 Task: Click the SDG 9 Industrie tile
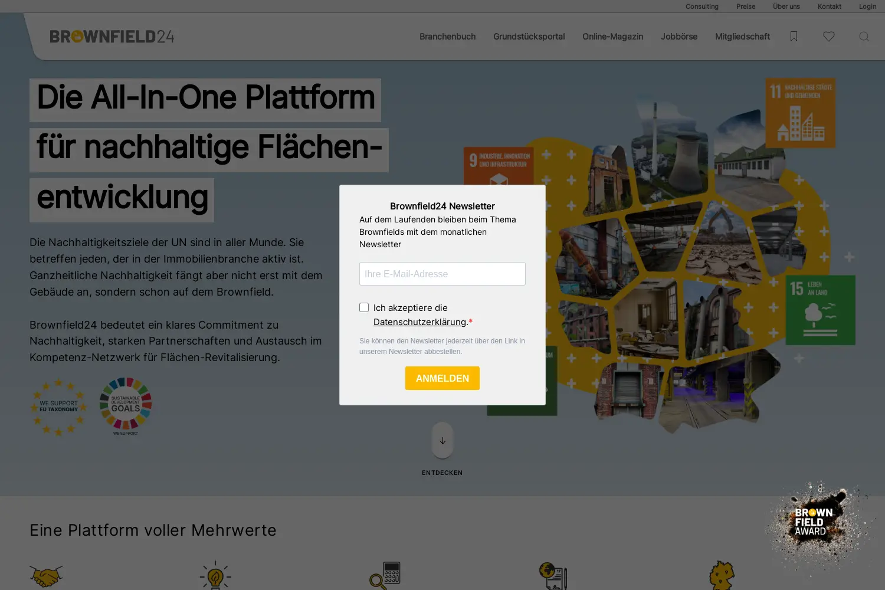(x=499, y=166)
